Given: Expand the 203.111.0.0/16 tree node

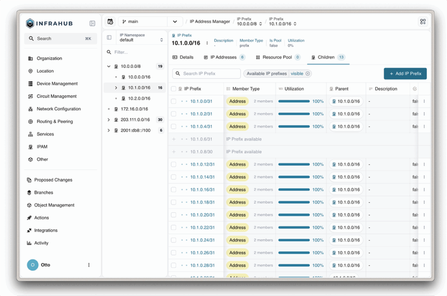Looking at the screenshot, I should pyautogui.click(x=109, y=119).
